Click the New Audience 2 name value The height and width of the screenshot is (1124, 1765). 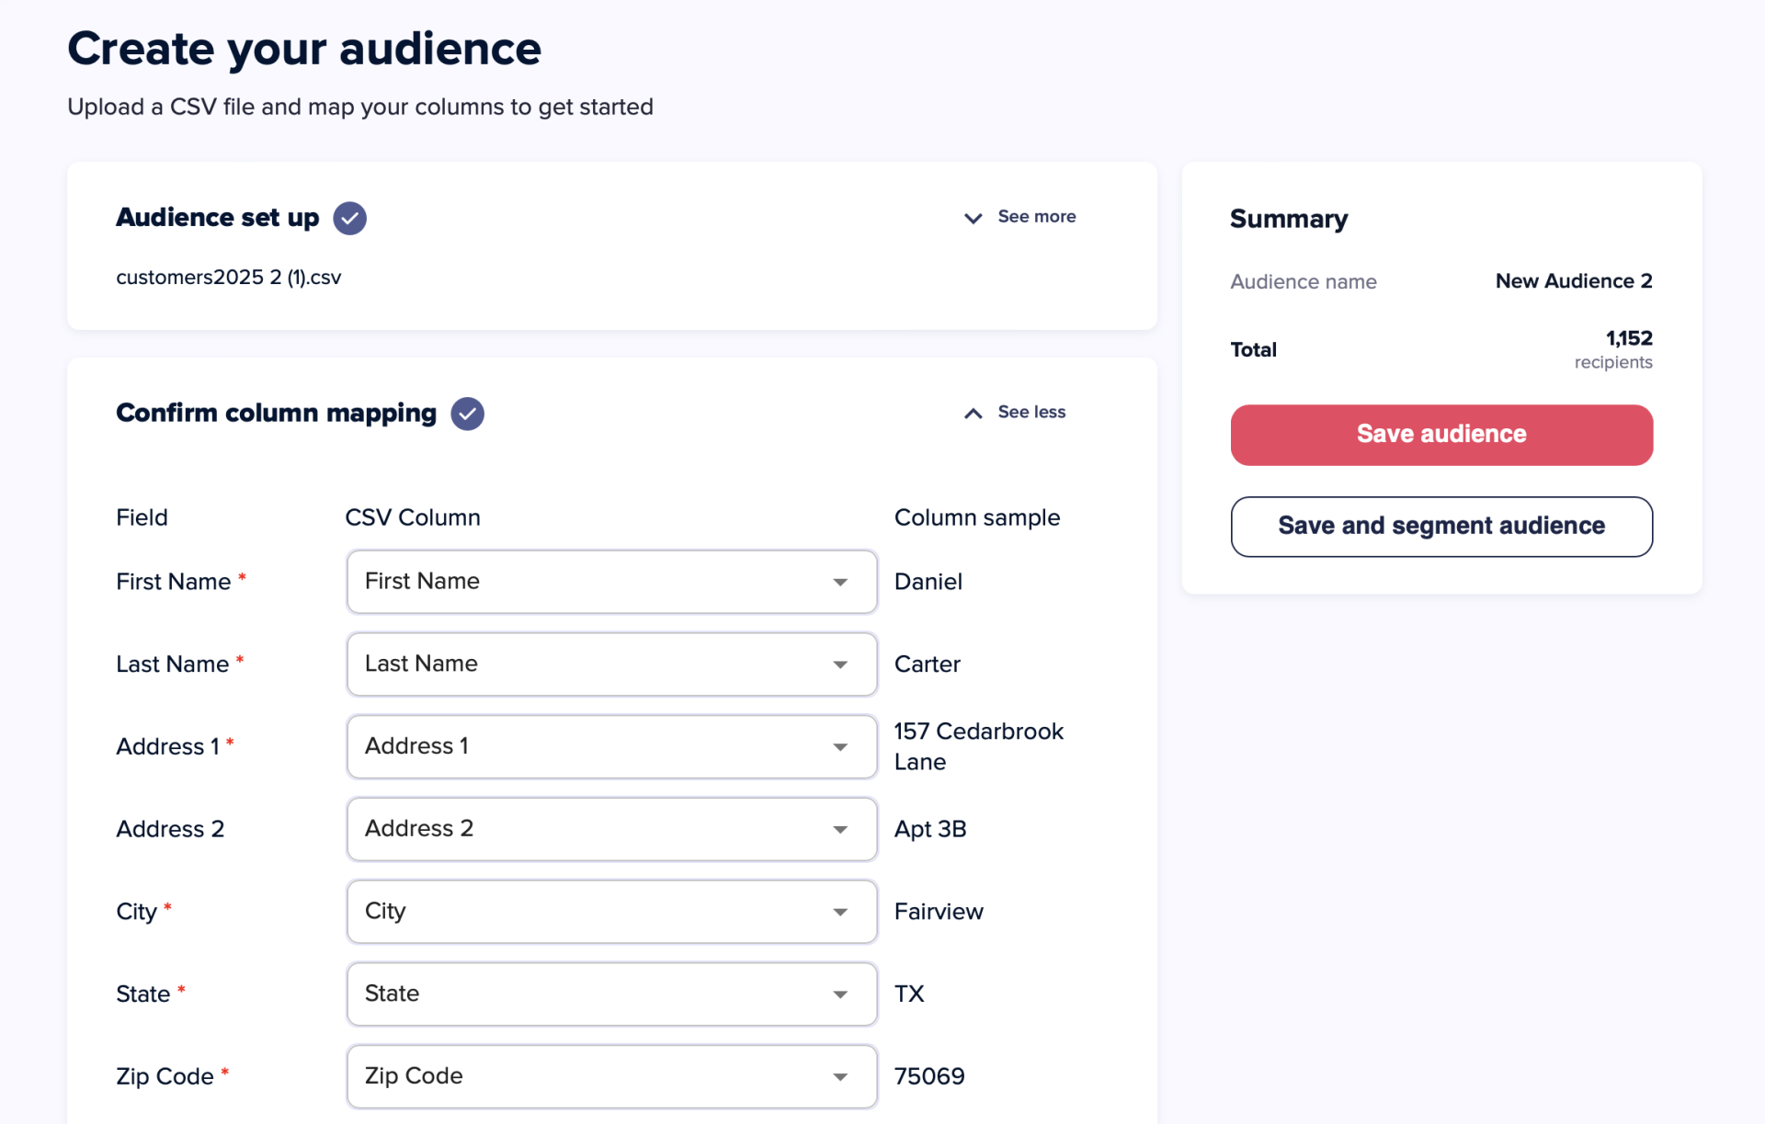1574,281
